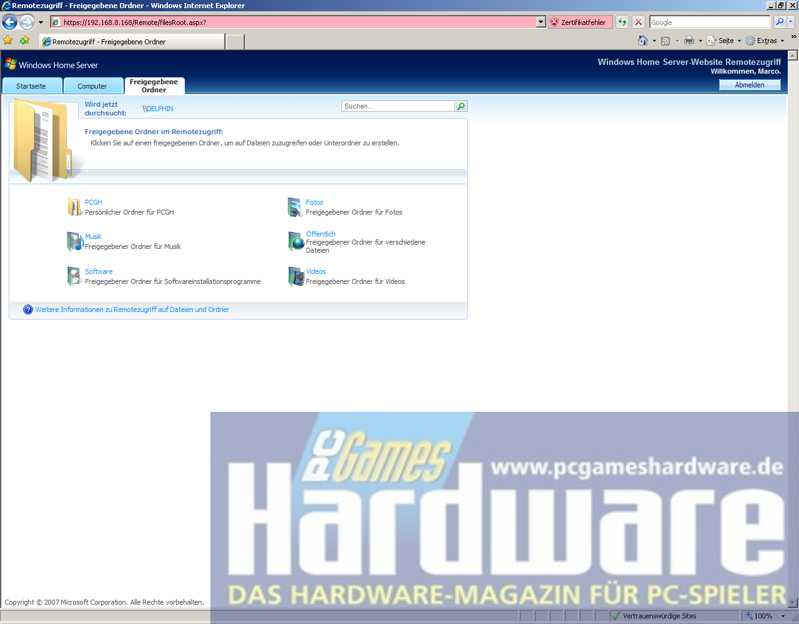Click the search magnifier icon in toolbar
Image resolution: width=799 pixels, height=624 pixels.
[780, 22]
